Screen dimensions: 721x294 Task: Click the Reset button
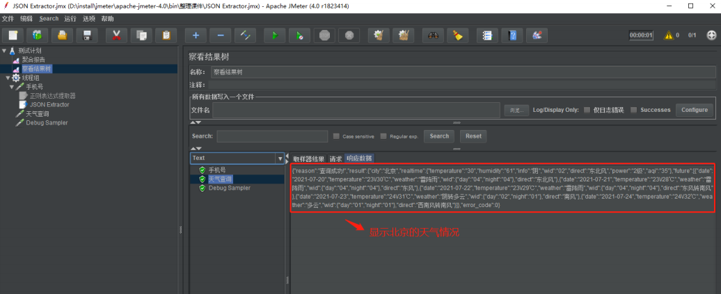pyautogui.click(x=473, y=136)
